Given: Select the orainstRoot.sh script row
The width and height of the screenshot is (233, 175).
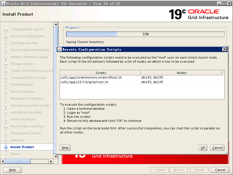Looking at the screenshot, I should pyautogui.click(x=141, y=77).
